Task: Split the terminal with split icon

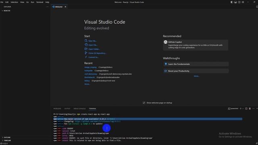Action: (x=246, y=108)
